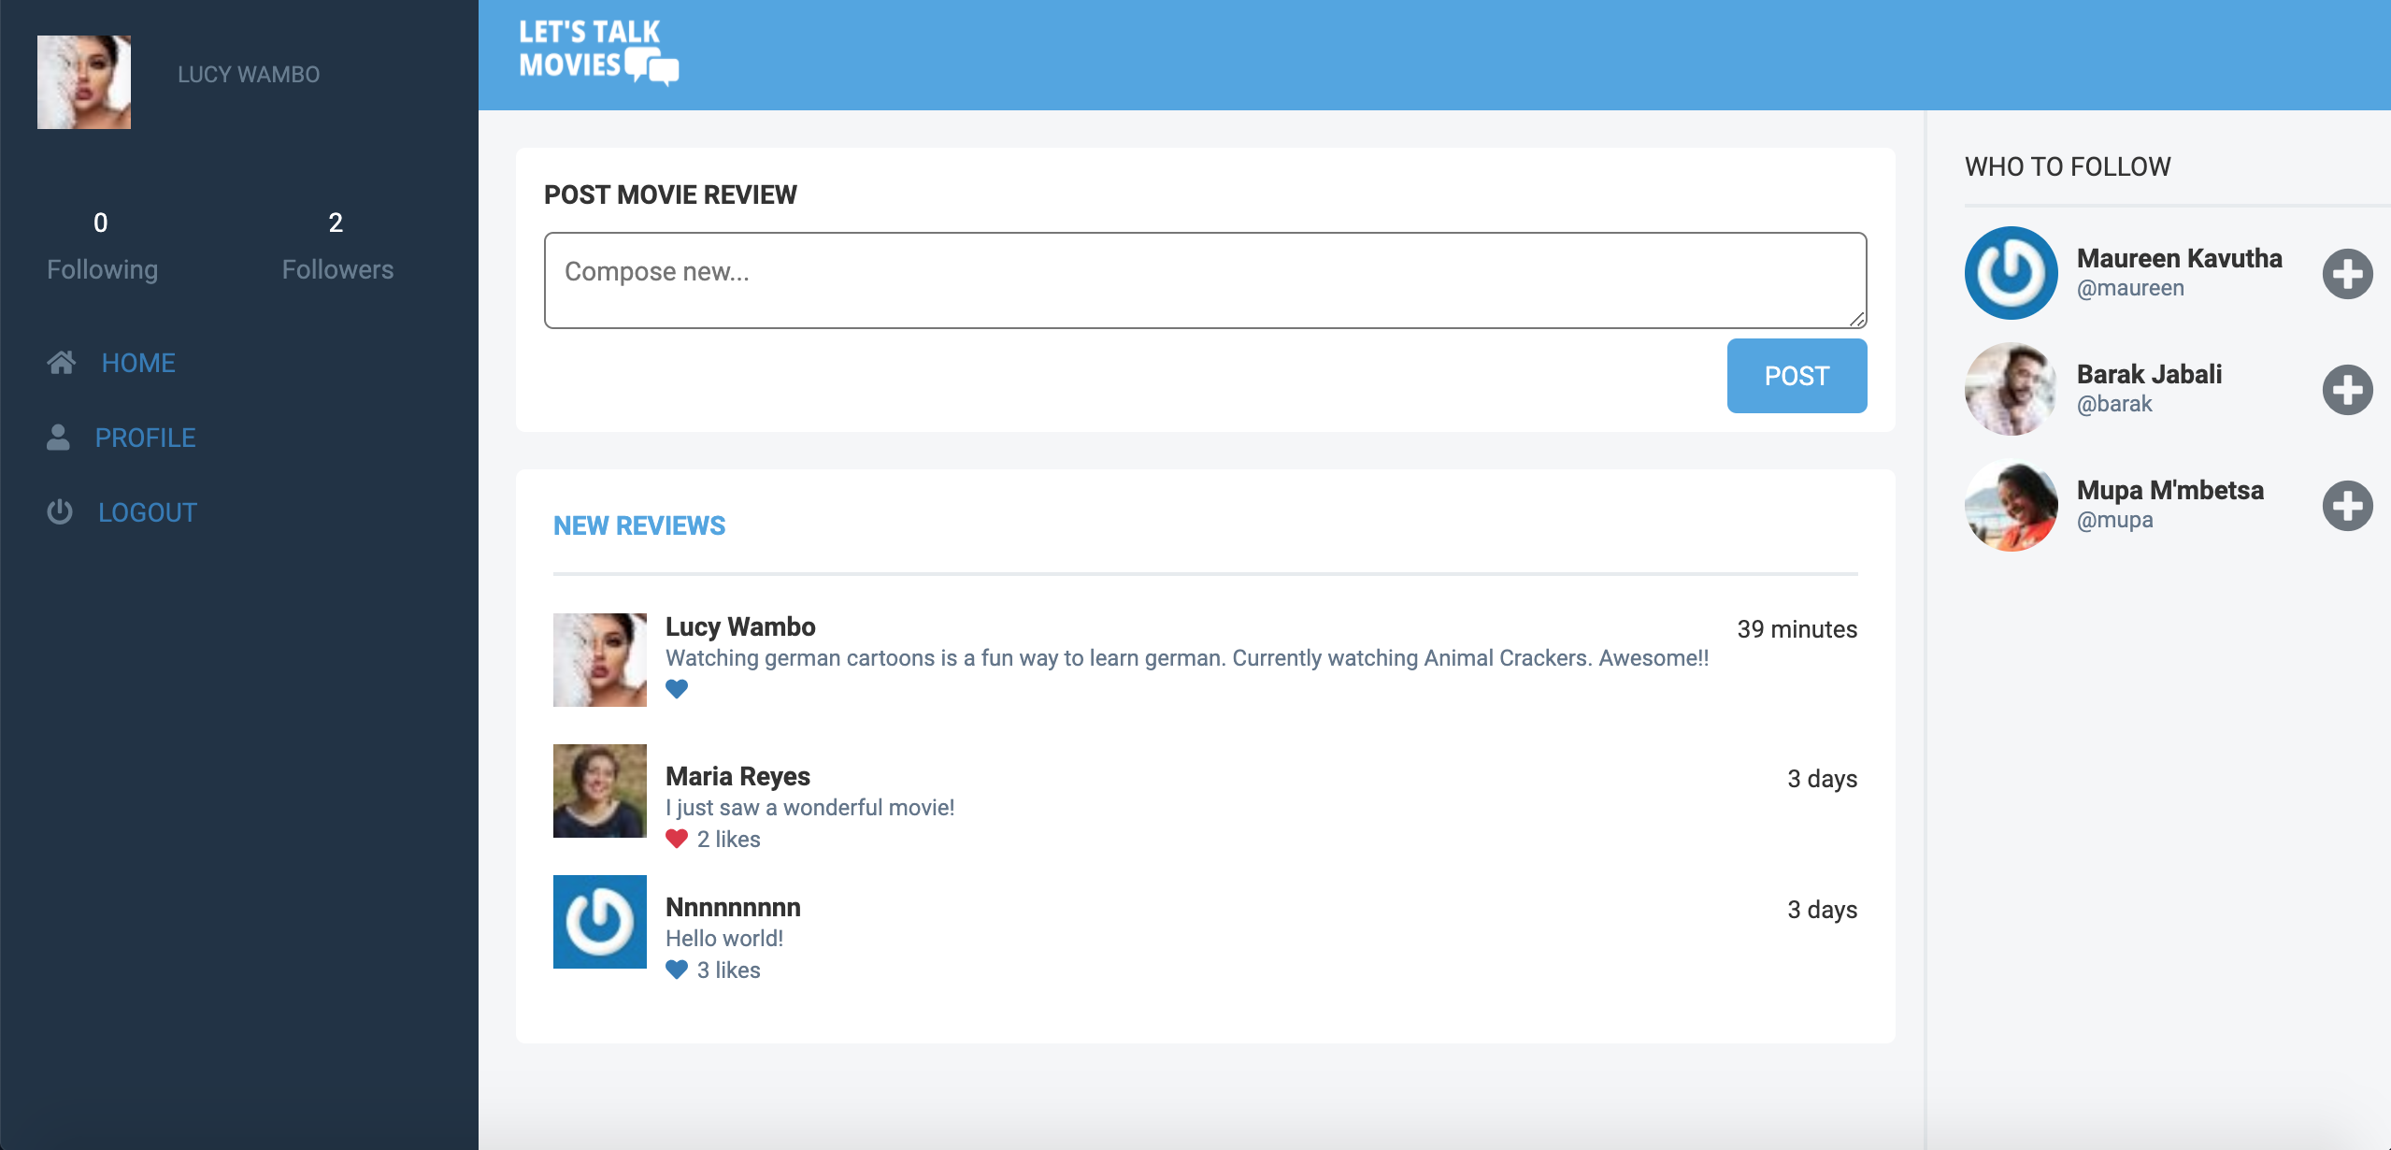Click Barak Jabali's profile picture
This screenshot has height=1150, width=2391.
point(2011,389)
